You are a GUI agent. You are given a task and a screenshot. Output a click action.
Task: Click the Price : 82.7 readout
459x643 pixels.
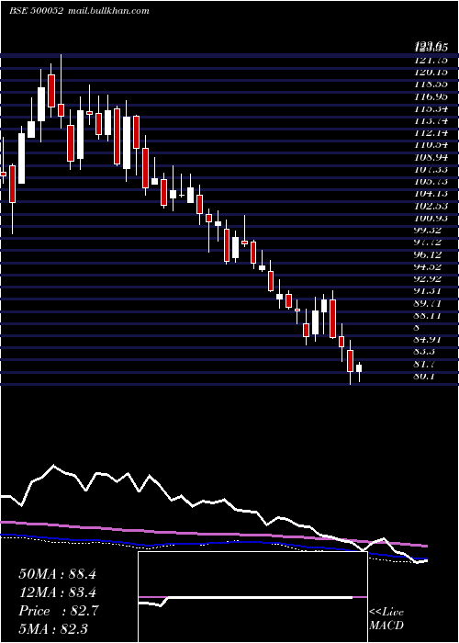[57, 611]
